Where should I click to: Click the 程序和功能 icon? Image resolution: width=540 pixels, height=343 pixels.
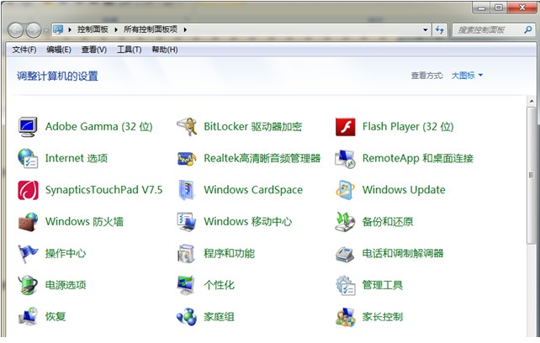(187, 253)
